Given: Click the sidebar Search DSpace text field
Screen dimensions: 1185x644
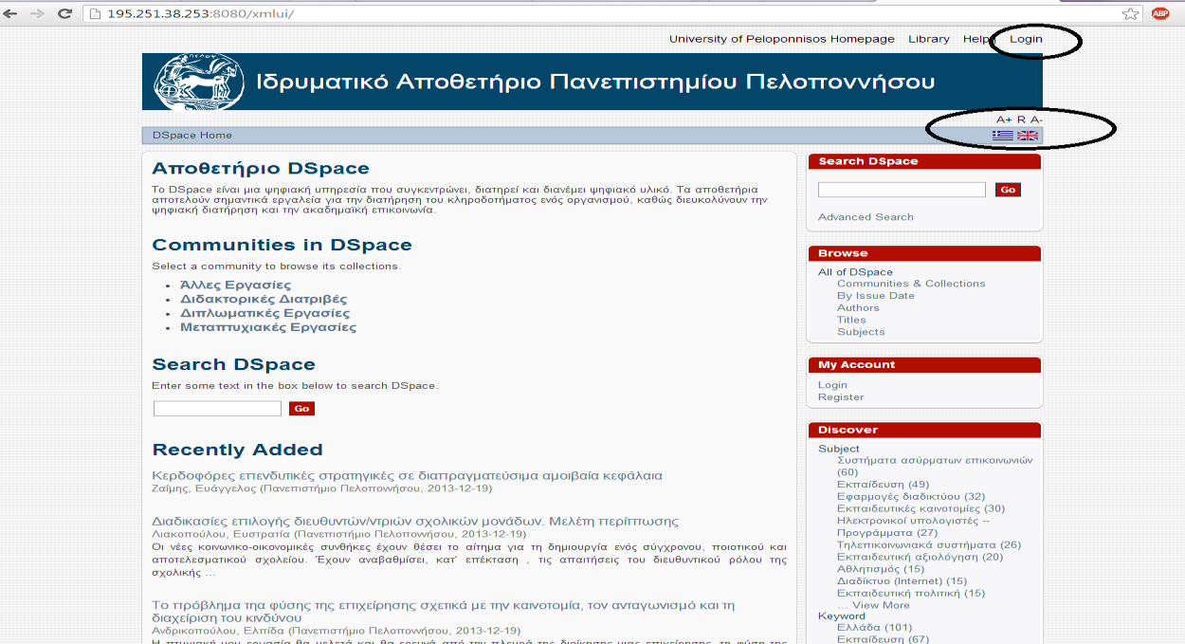Looking at the screenshot, I should pyautogui.click(x=902, y=190).
